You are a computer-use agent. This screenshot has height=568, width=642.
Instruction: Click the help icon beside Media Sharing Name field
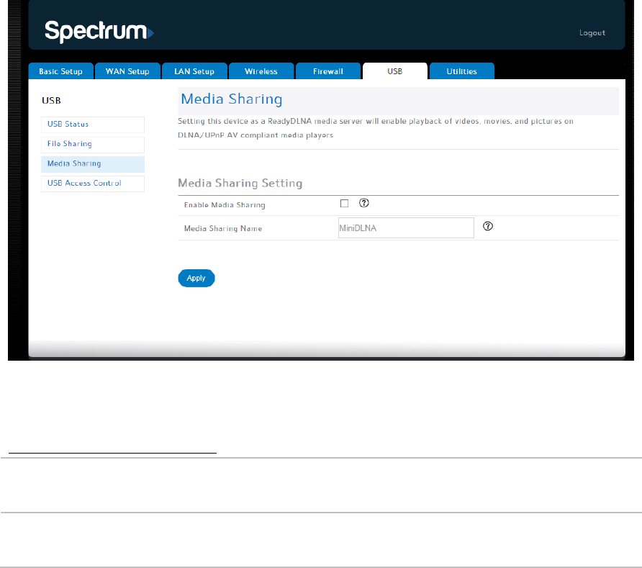(488, 227)
